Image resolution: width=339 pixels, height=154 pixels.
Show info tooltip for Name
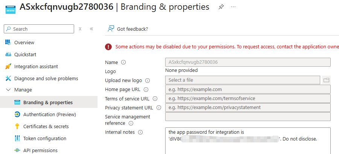123,63
